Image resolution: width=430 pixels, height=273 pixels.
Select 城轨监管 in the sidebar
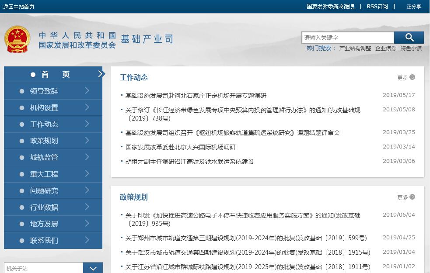[x=44, y=157]
